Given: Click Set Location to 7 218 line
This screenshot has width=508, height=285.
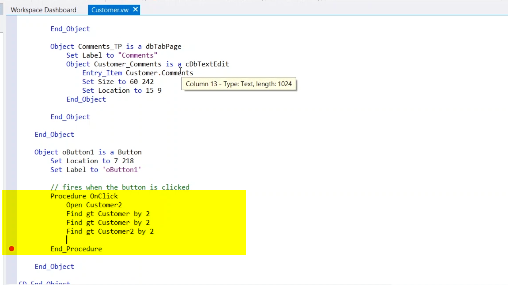Looking at the screenshot, I should (x=92, y=161).
